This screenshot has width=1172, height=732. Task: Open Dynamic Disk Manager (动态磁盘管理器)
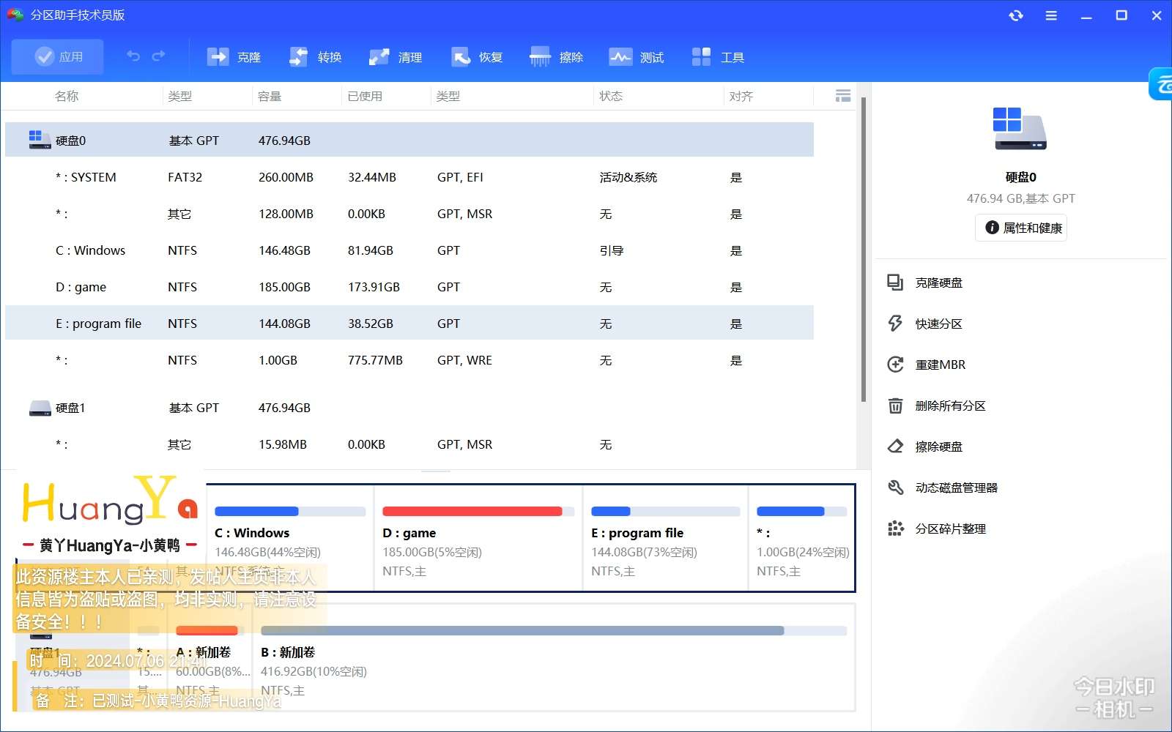pos(956,488)
